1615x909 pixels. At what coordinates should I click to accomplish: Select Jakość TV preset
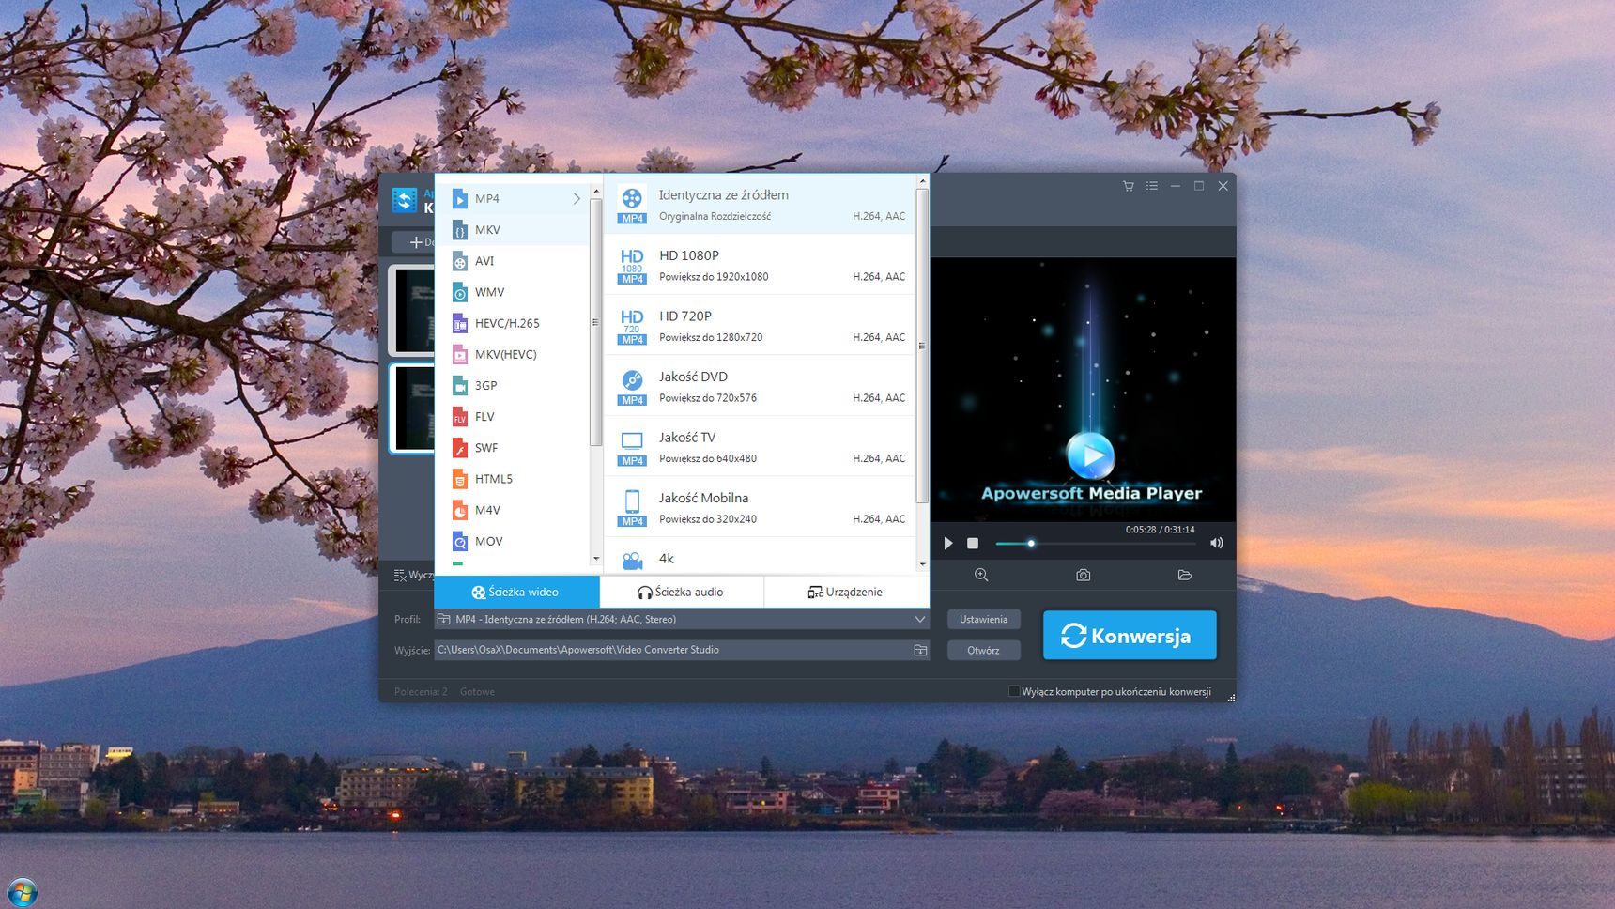pos(760,446)
